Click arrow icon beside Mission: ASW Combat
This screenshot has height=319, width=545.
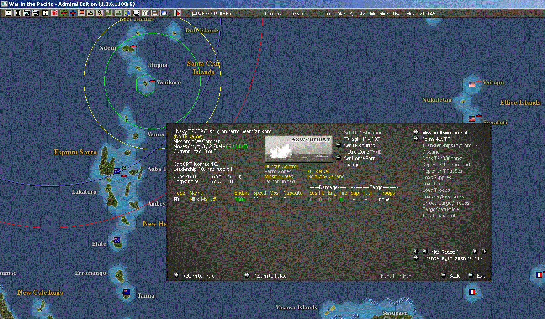[416, 132]
